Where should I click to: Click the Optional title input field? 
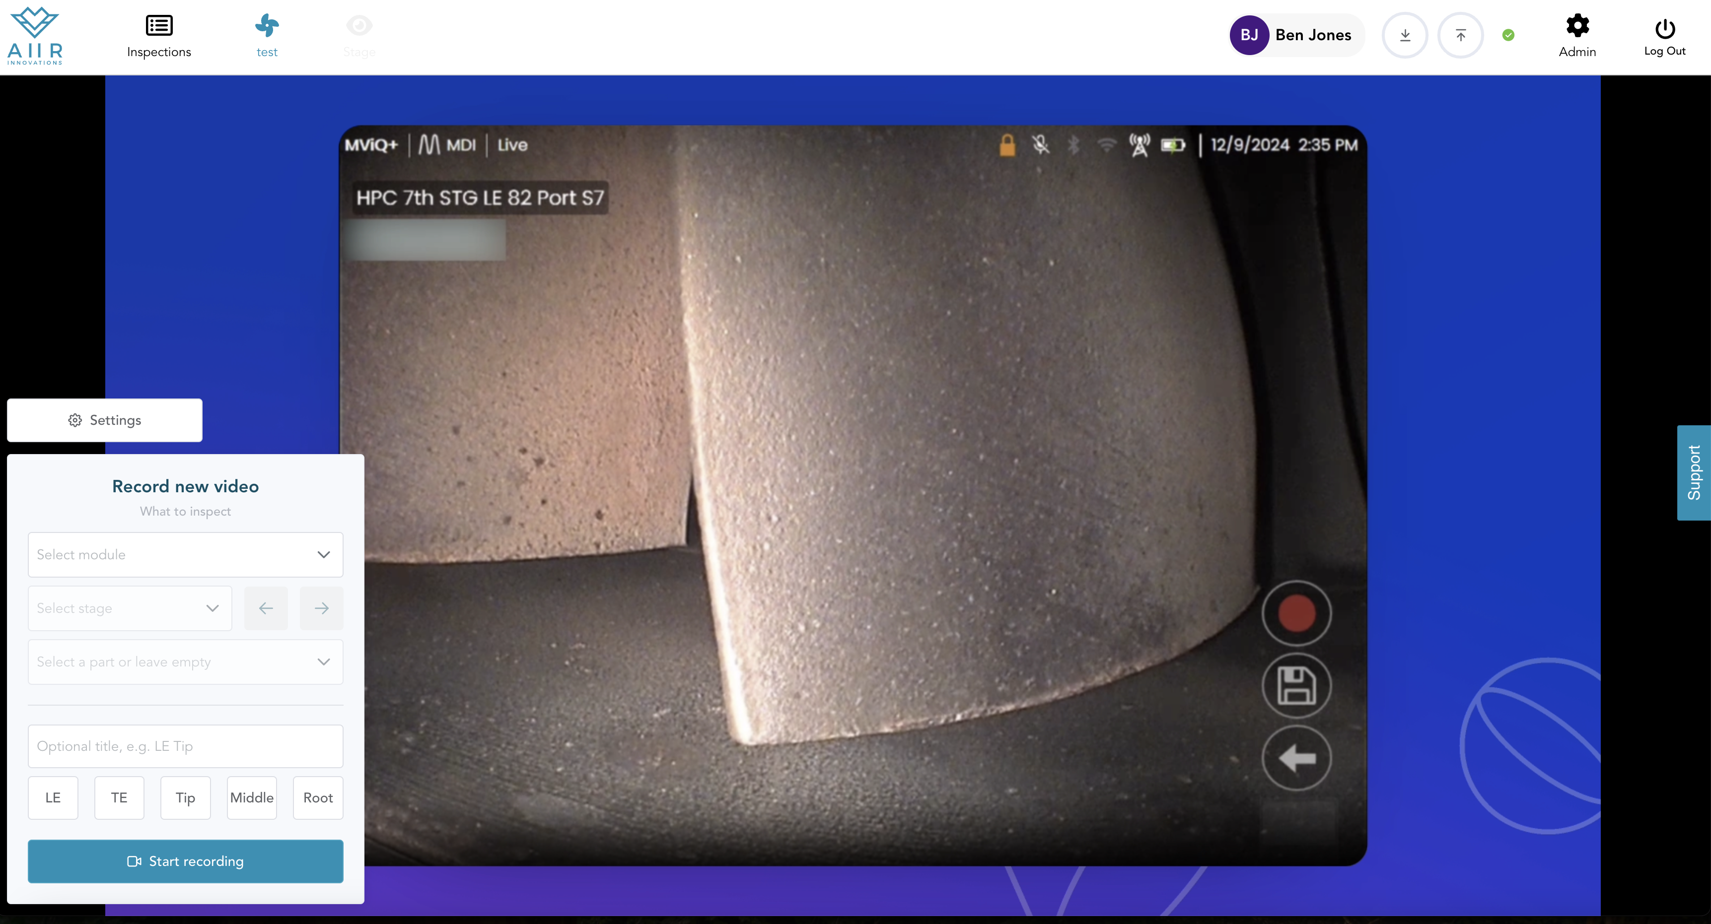185,746
